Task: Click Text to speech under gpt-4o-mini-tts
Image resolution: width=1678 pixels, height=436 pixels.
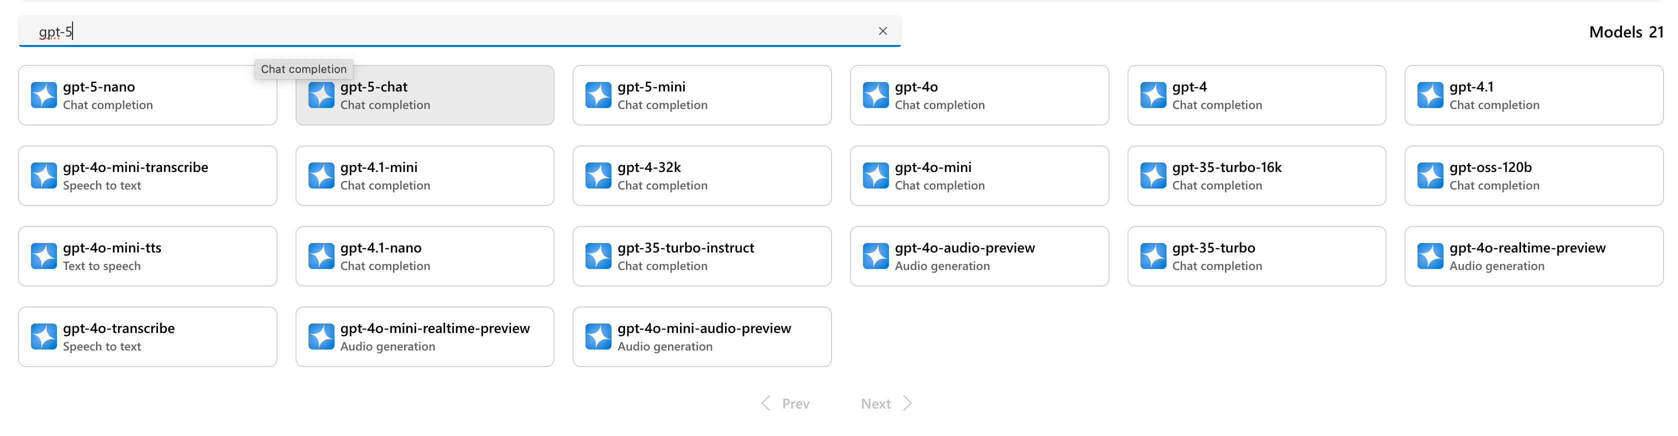Action: (101, 266)
